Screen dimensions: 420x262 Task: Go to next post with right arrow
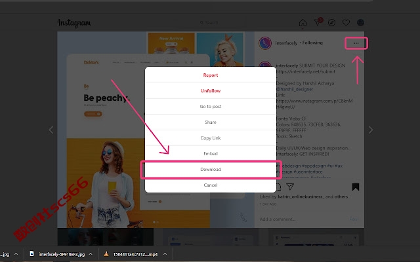[x=371, y=130]
